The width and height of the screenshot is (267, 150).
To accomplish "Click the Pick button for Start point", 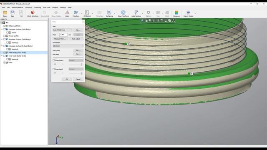I will coord(78,50).
